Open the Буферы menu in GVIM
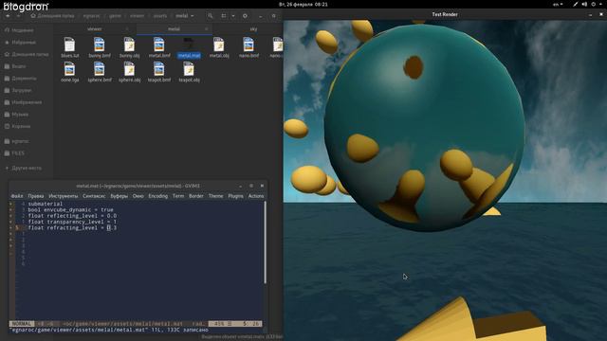The image size is (607, 341). (x=120, y=196)
